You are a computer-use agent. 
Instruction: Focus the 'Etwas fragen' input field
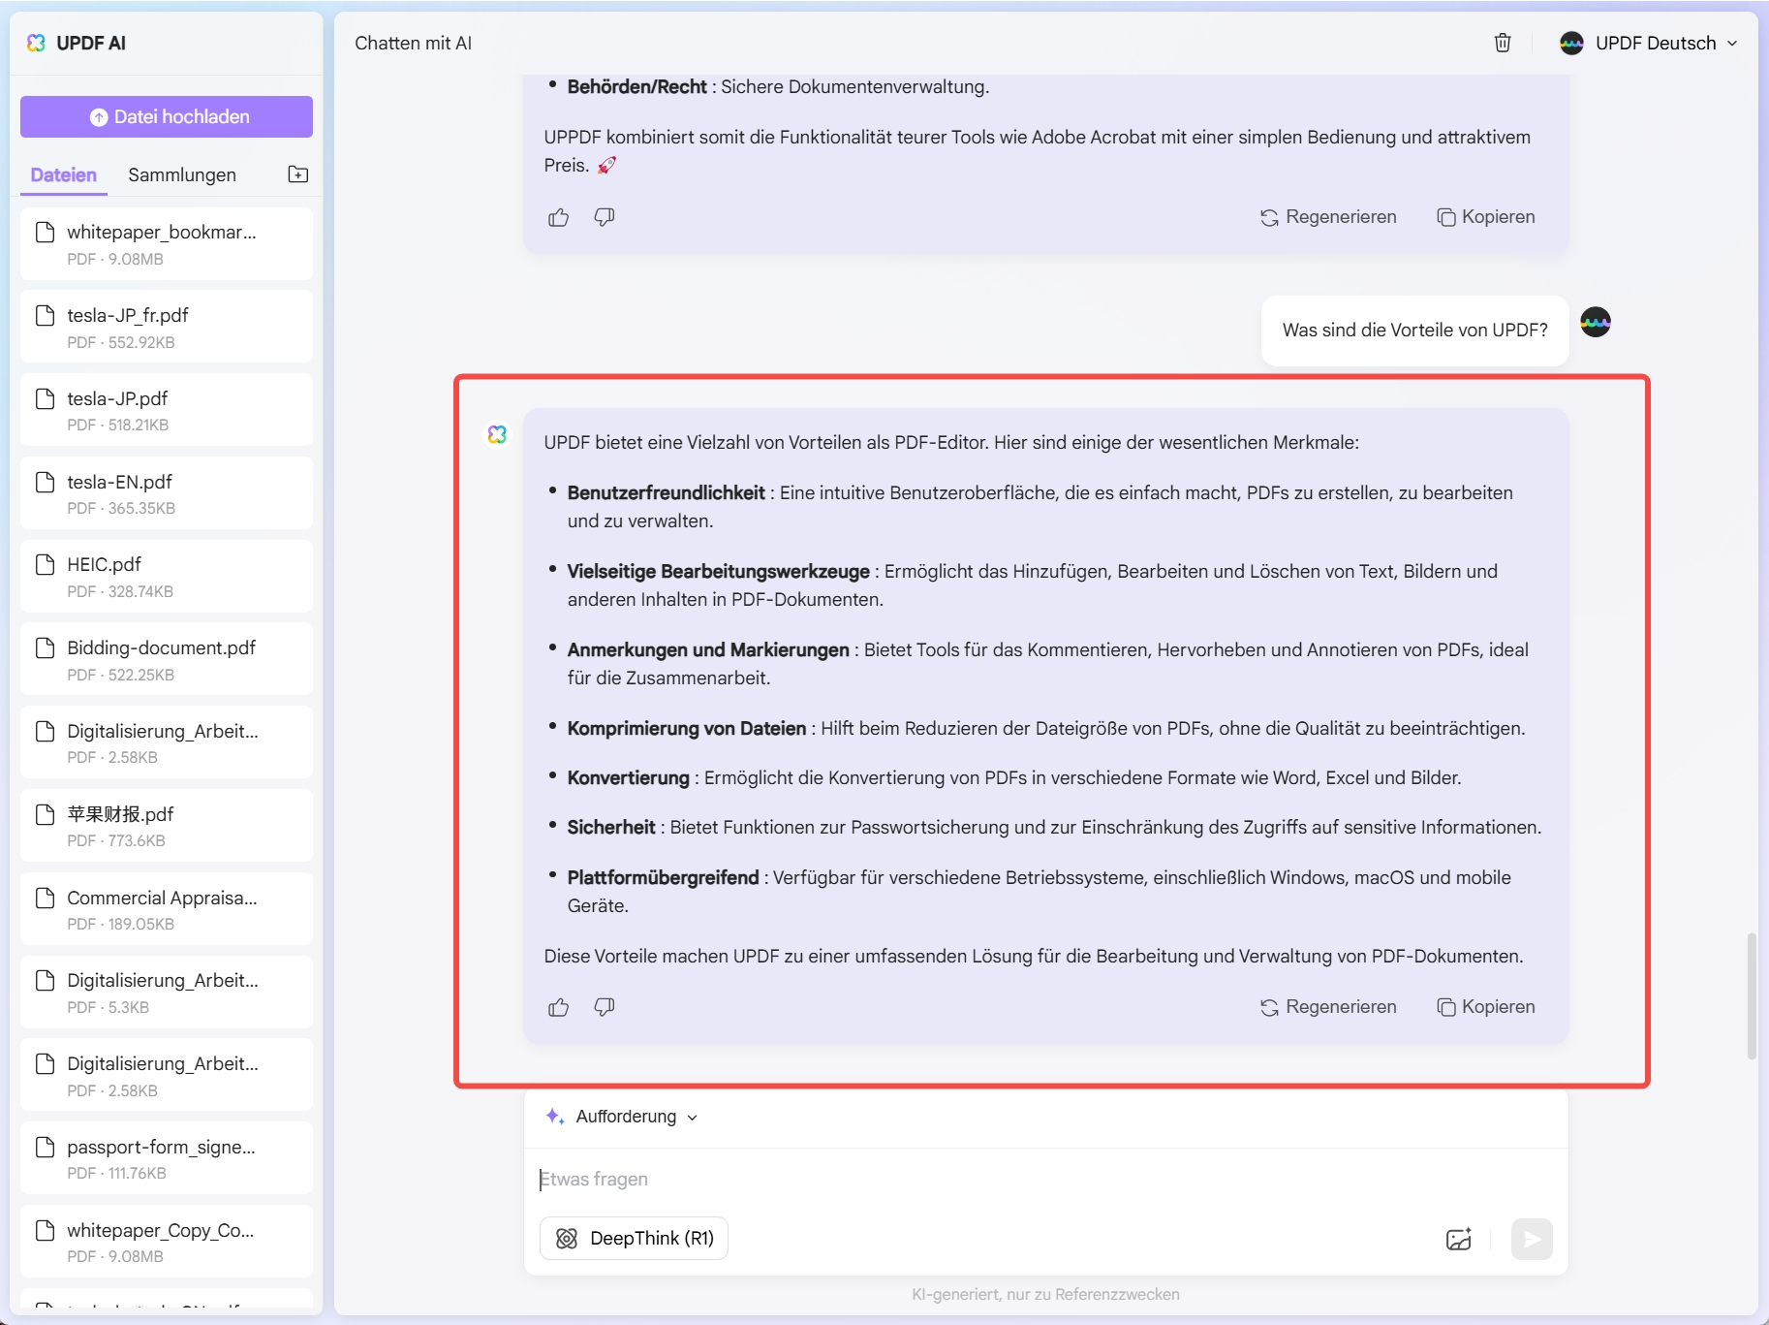click(1045, 1180)
